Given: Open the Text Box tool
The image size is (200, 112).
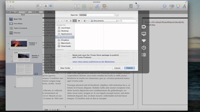Looking at the screenshot, I should click(77, 6).
